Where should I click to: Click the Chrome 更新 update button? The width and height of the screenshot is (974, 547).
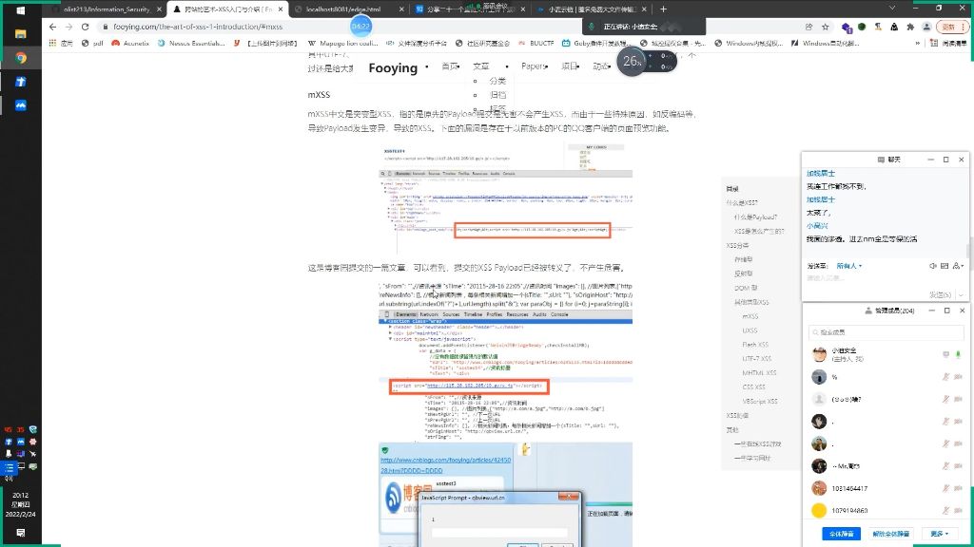[x=952, y=27]
